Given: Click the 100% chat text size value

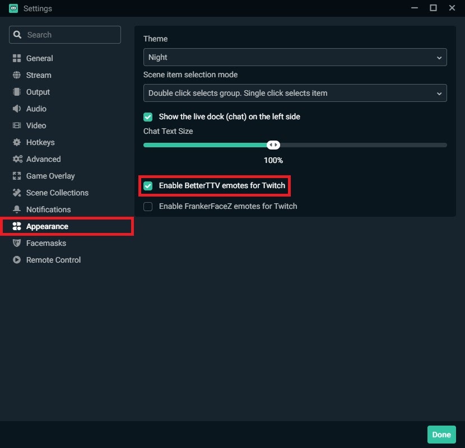Looking at the screenshot, I should [273, 160].
